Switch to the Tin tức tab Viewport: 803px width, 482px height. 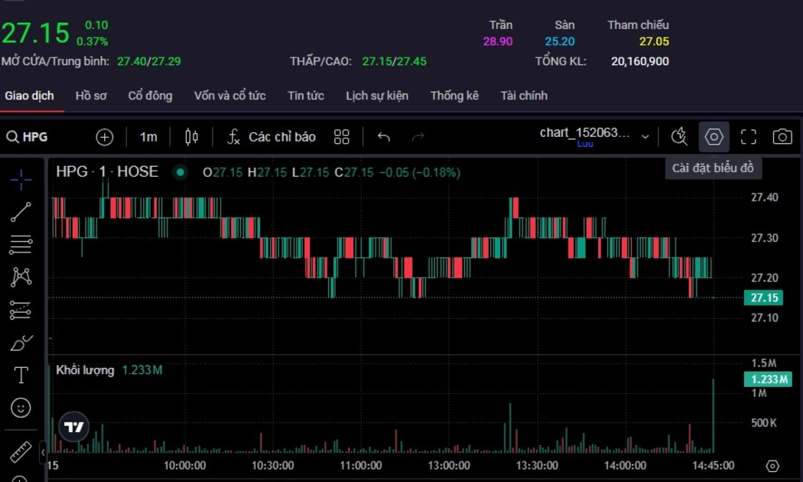tap(305, 96)
